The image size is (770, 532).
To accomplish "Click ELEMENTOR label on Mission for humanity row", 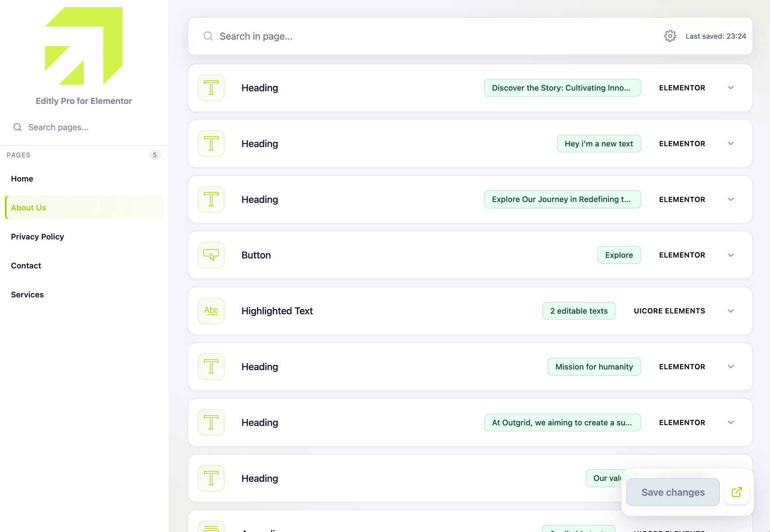I will (682, 367).
